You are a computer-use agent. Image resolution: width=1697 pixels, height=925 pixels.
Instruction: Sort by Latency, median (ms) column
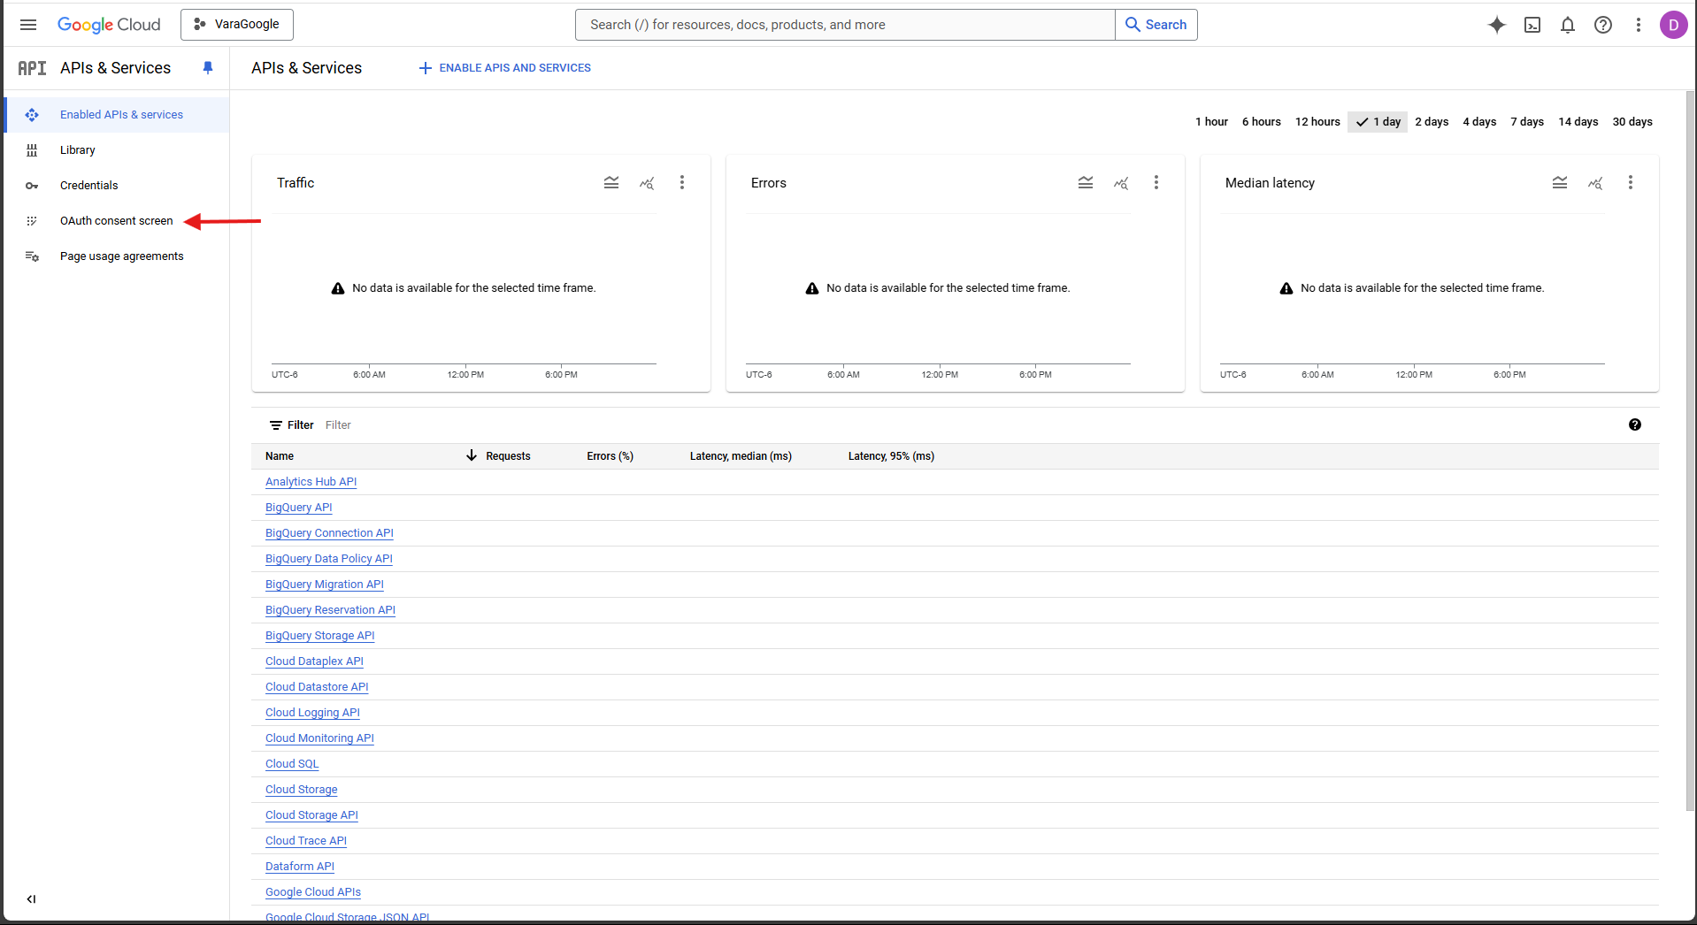point(741,456)
